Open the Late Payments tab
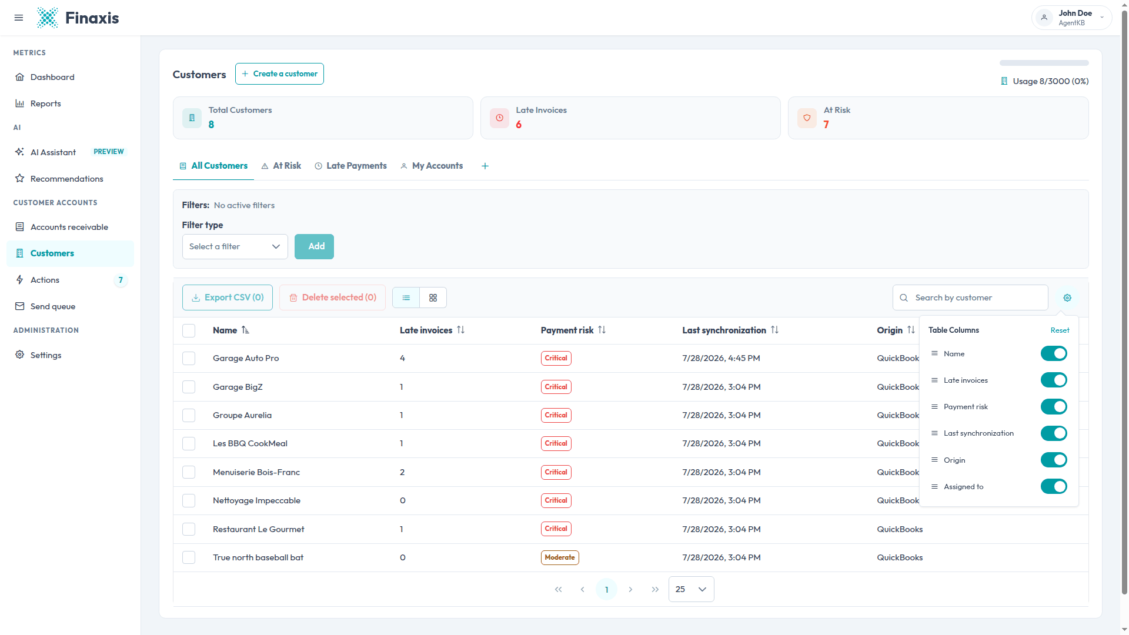The image size is (1129, 635). pos(350,166)
